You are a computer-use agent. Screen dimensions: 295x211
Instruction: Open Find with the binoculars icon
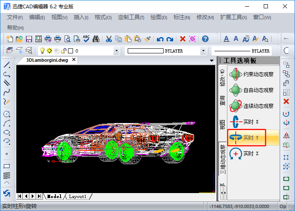(x=96, y=39)
